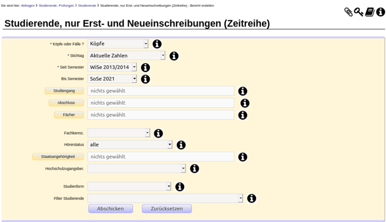Show info for Staatsangehörigkeit field
The width and height of the screenshot is (386, 222).
pyautogui.click(x=243, y=157)
